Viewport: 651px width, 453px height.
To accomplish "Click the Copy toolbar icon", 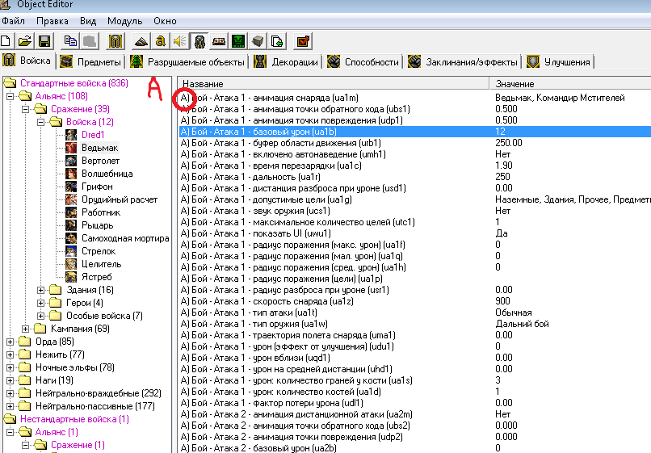I will [x=70, y=40].
